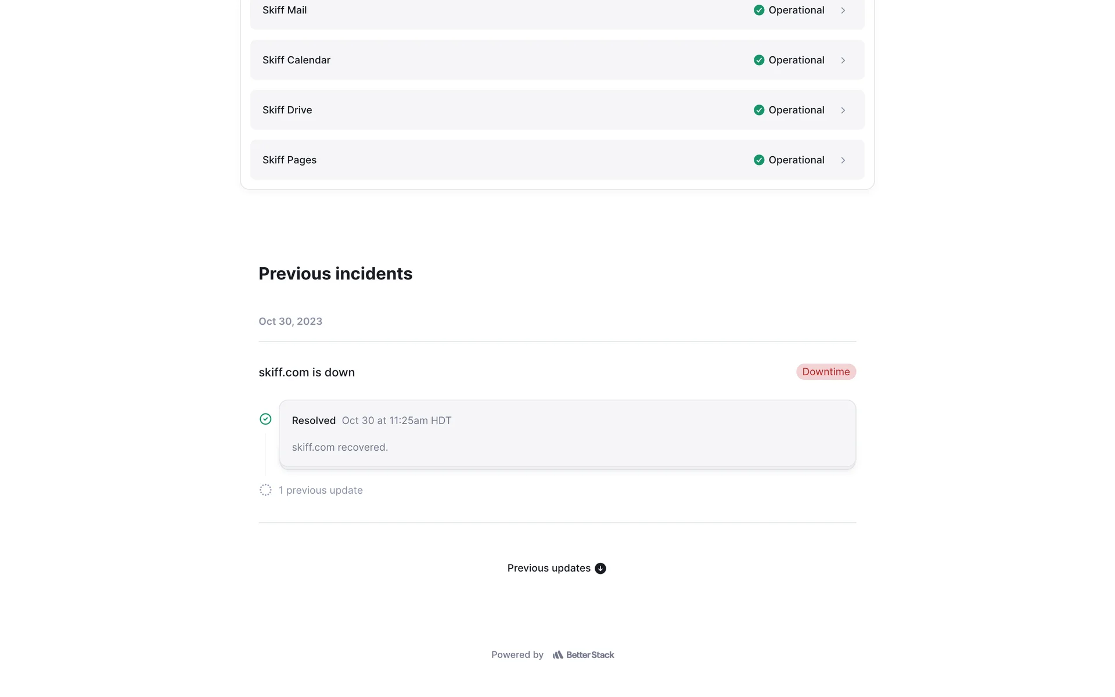Screen dimensions: 1115x697
Task: Click the Skiff Pages service row label
Action: click(x=289, y=160)
